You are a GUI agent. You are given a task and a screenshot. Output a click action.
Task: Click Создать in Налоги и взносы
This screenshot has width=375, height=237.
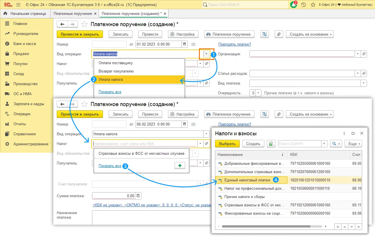point(253,144)
